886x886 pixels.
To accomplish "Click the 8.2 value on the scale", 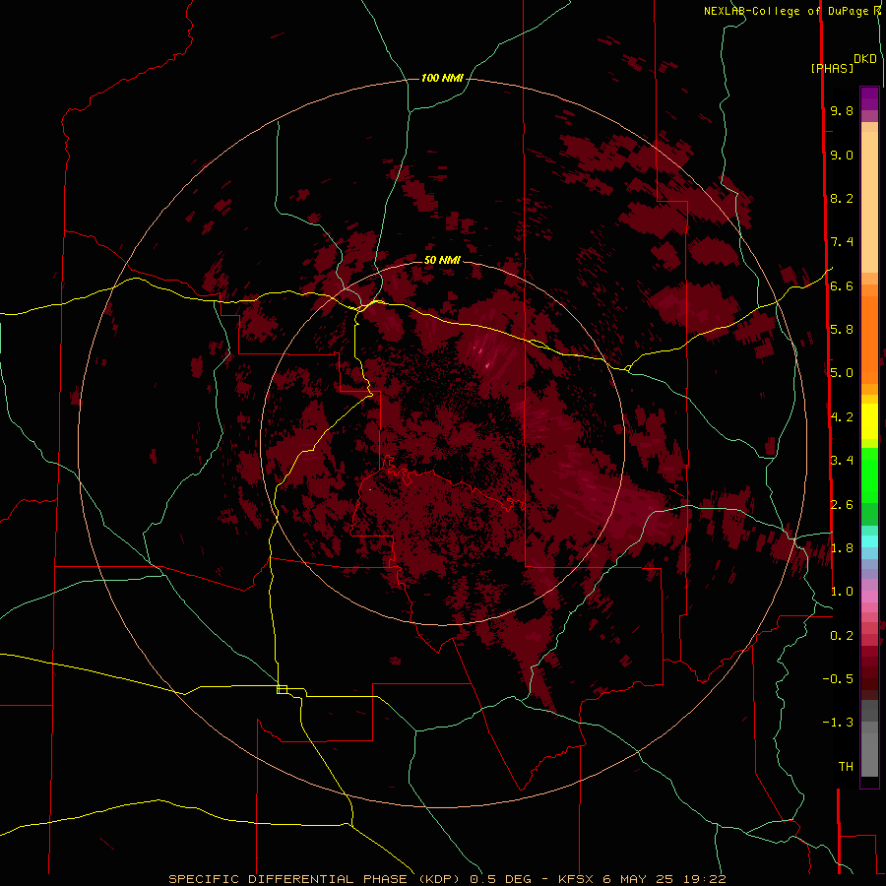I will 842,199.
